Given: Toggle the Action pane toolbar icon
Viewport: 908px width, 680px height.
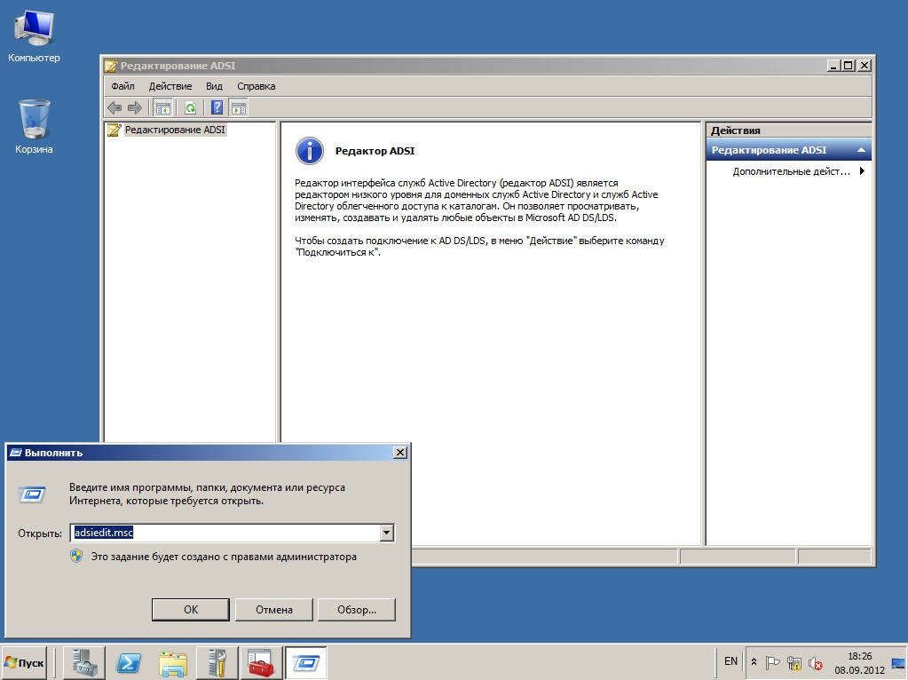Looking at the screenshot, I should coord(238,107).
